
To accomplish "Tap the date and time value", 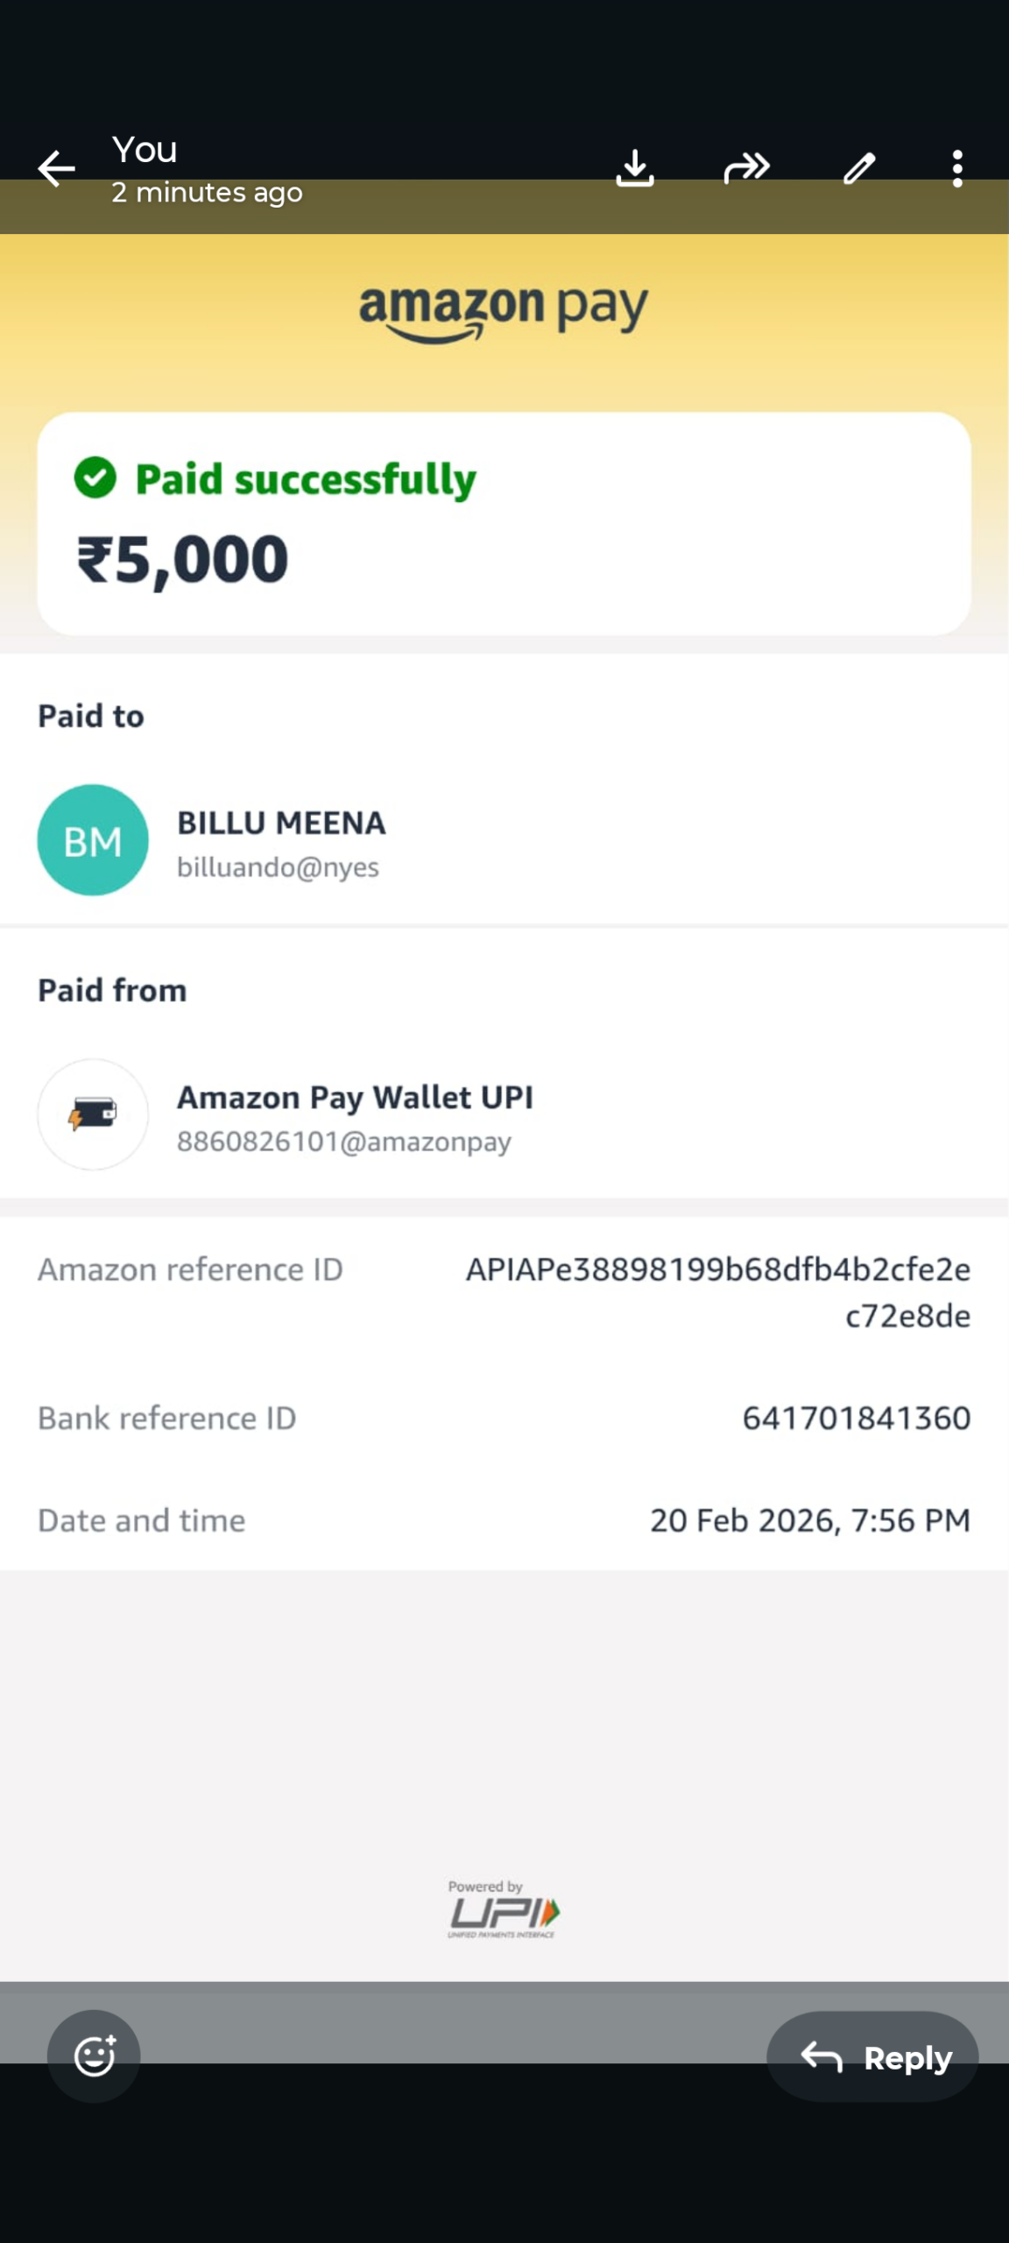I will [x=809, y=1520].
